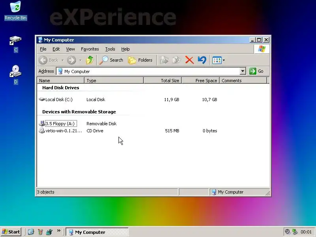Click the '11,9 GB' total size cell
The width and height of the screenshot is (316, 237).
pyautogui.click(x=171, y=100)
